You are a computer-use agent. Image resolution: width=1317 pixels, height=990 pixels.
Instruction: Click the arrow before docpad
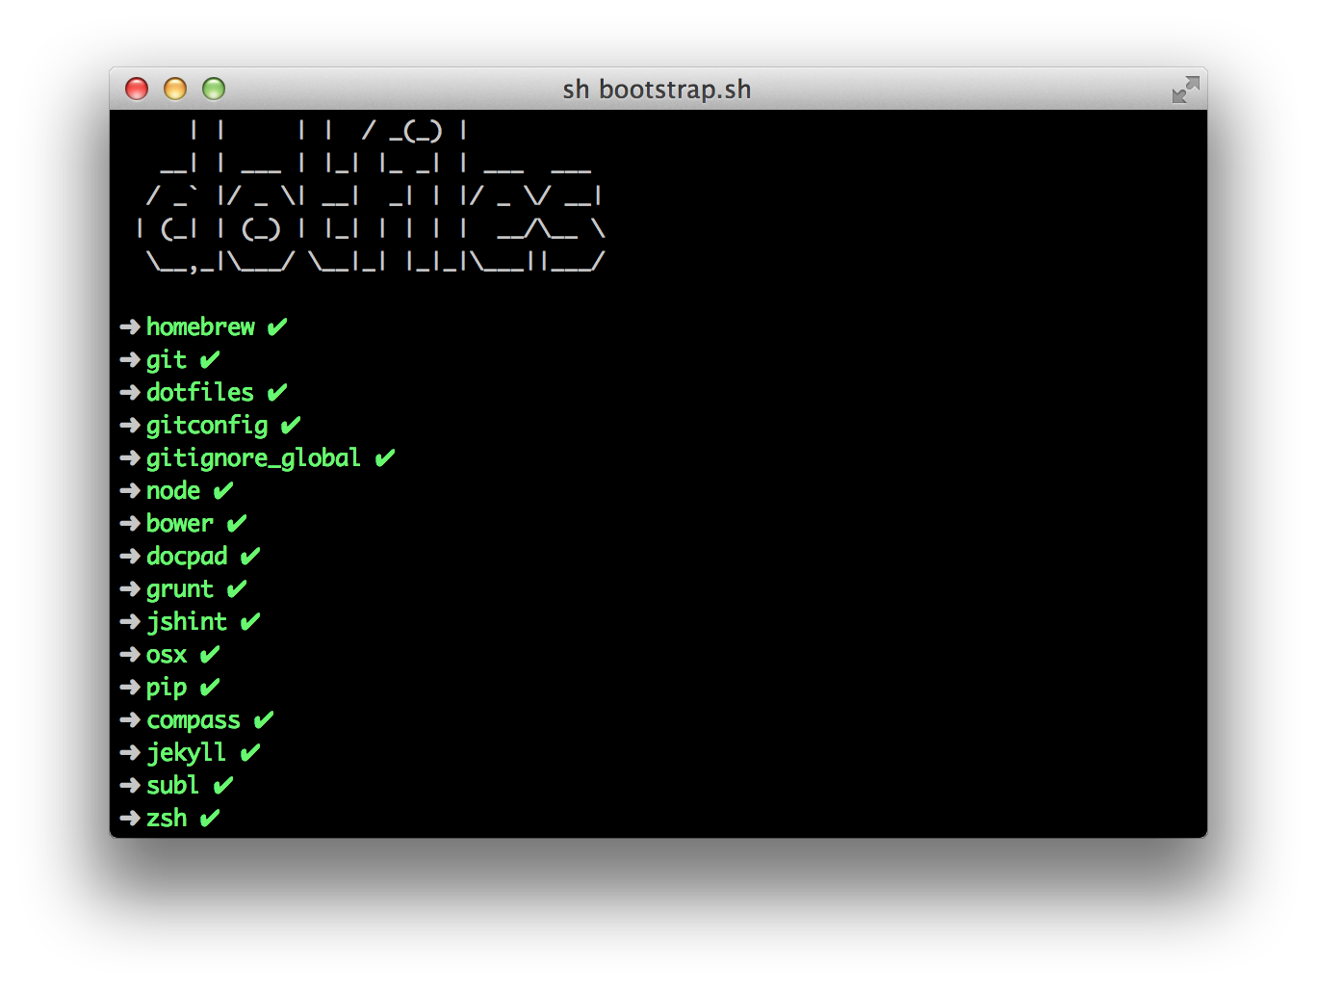(x=130, y=557)
